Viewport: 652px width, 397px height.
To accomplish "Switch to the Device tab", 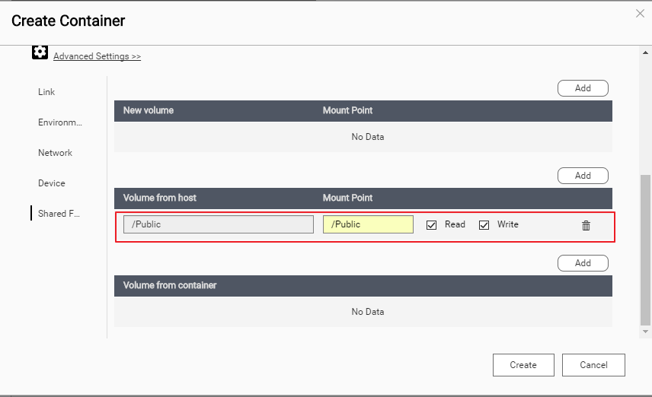I will coord(52,183).
